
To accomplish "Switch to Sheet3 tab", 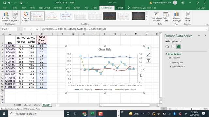I will click(x=37, y=105).
